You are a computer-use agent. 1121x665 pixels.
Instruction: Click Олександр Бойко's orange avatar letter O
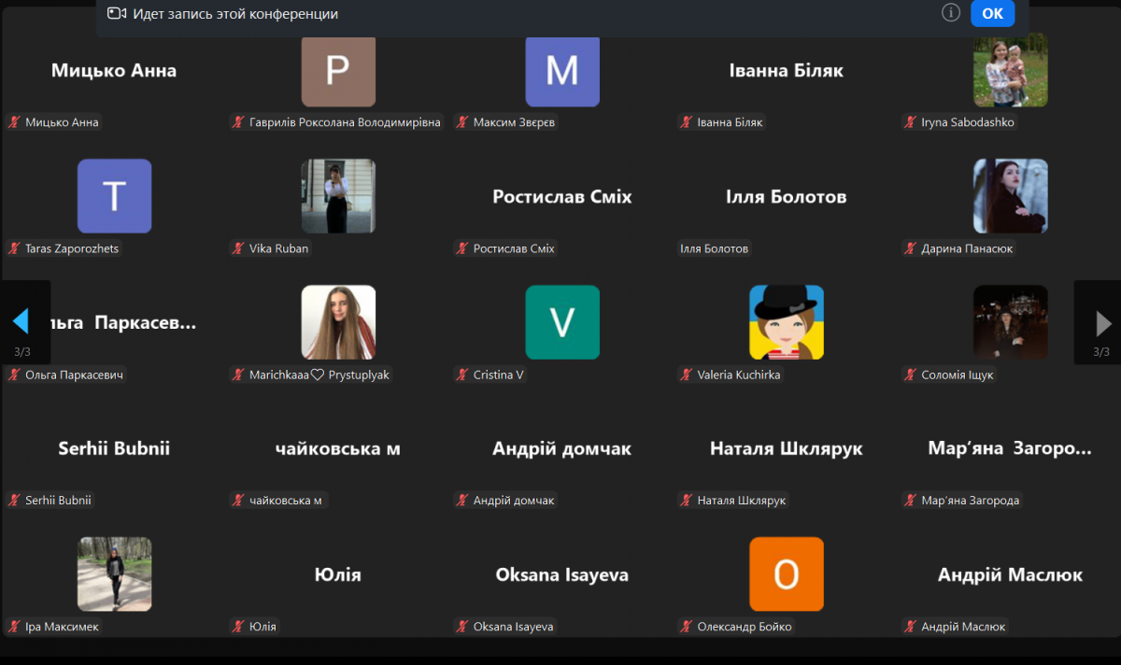(x=787, y=574)
